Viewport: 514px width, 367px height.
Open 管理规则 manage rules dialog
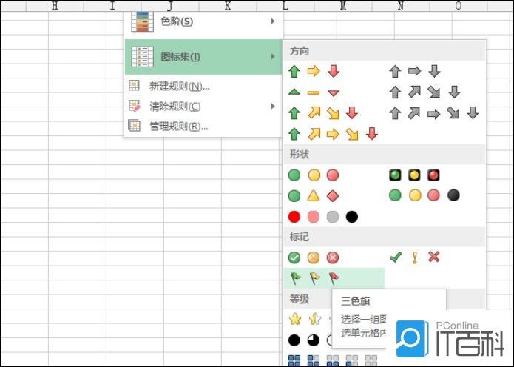178,126
